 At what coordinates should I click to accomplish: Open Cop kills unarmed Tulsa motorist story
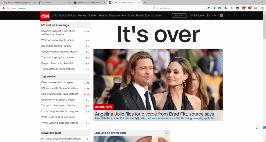[59, 94]
